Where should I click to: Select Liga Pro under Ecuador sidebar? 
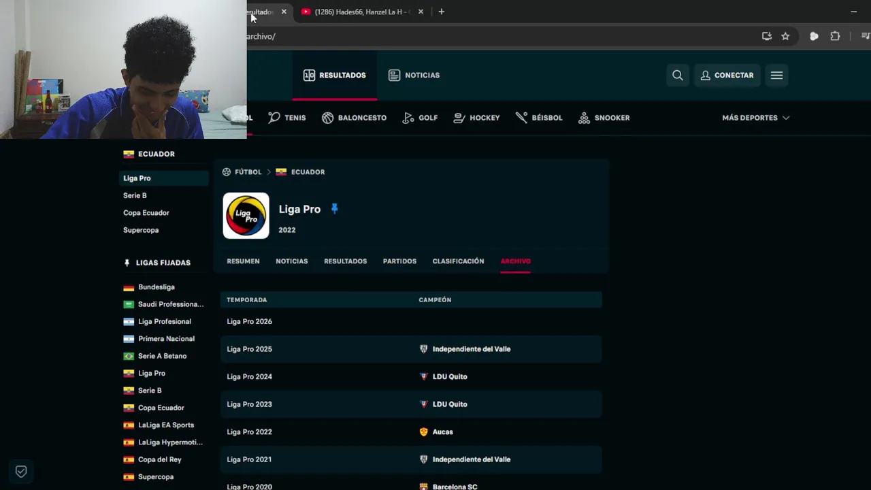tap(164, 178)
